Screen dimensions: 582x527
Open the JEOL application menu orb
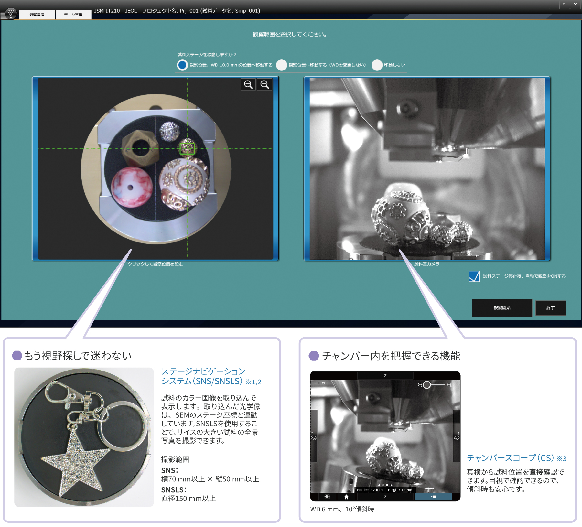[11, 13]
